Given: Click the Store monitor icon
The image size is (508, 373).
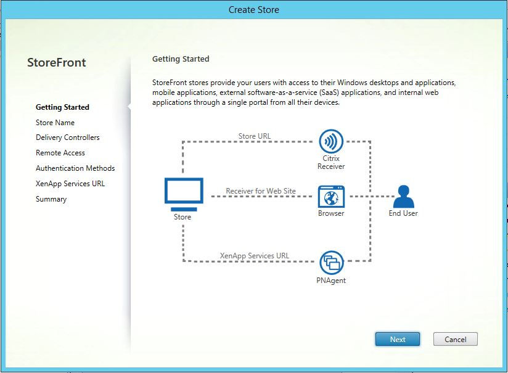Looking at the screenshot, I should (x=184, y=194).
